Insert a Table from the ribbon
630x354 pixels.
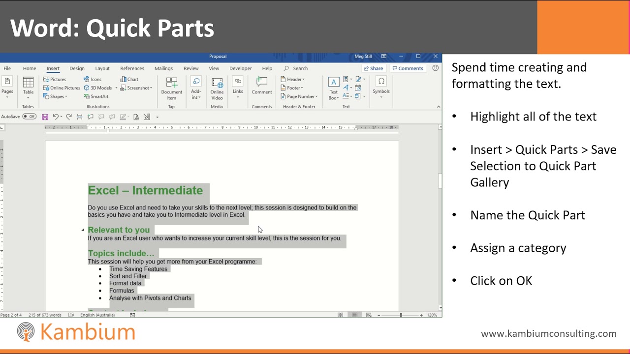coord(29,88)
